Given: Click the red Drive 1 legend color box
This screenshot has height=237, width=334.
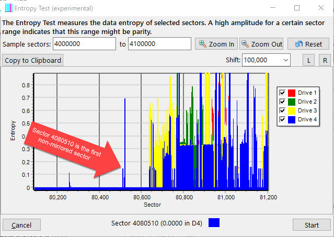Looking at the screenshot, I should [x=292, y=93].
